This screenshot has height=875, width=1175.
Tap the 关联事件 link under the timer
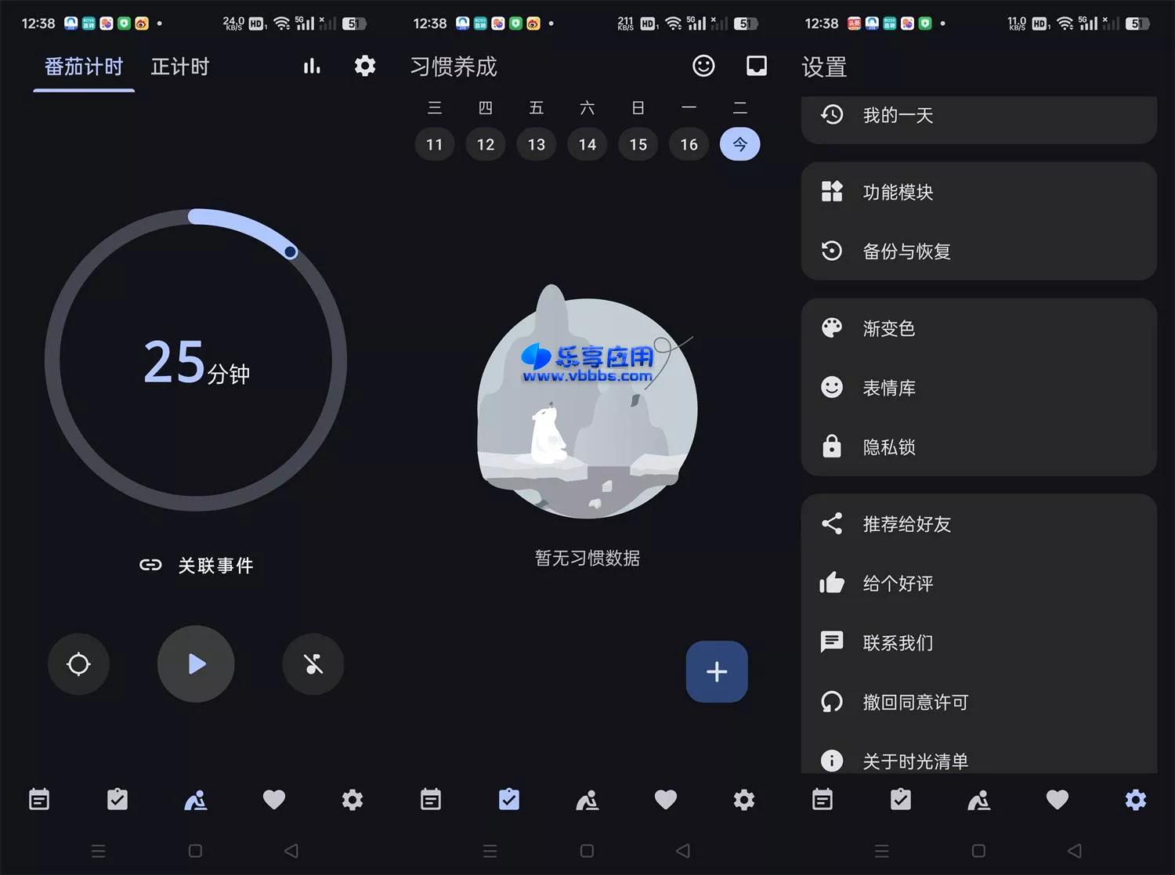(197, 565)
